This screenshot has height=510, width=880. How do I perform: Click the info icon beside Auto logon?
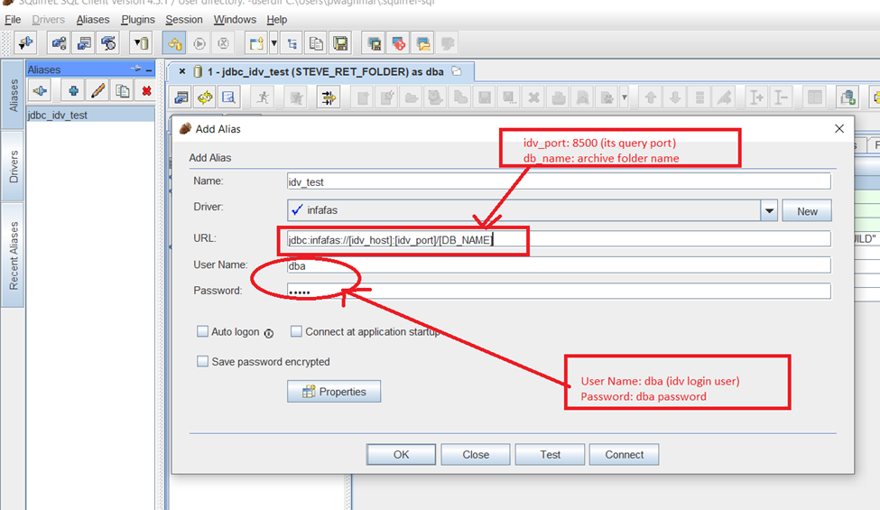click(269, 333)
